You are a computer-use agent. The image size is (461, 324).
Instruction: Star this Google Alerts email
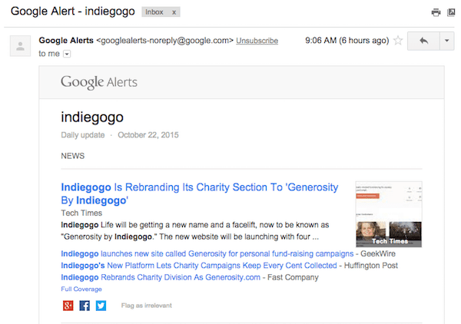point(397,41)
